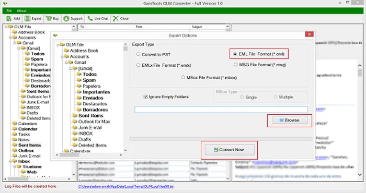Click the conversion progress bar
The width and height of the screenshot is (366, 193).
pos(221,139)
